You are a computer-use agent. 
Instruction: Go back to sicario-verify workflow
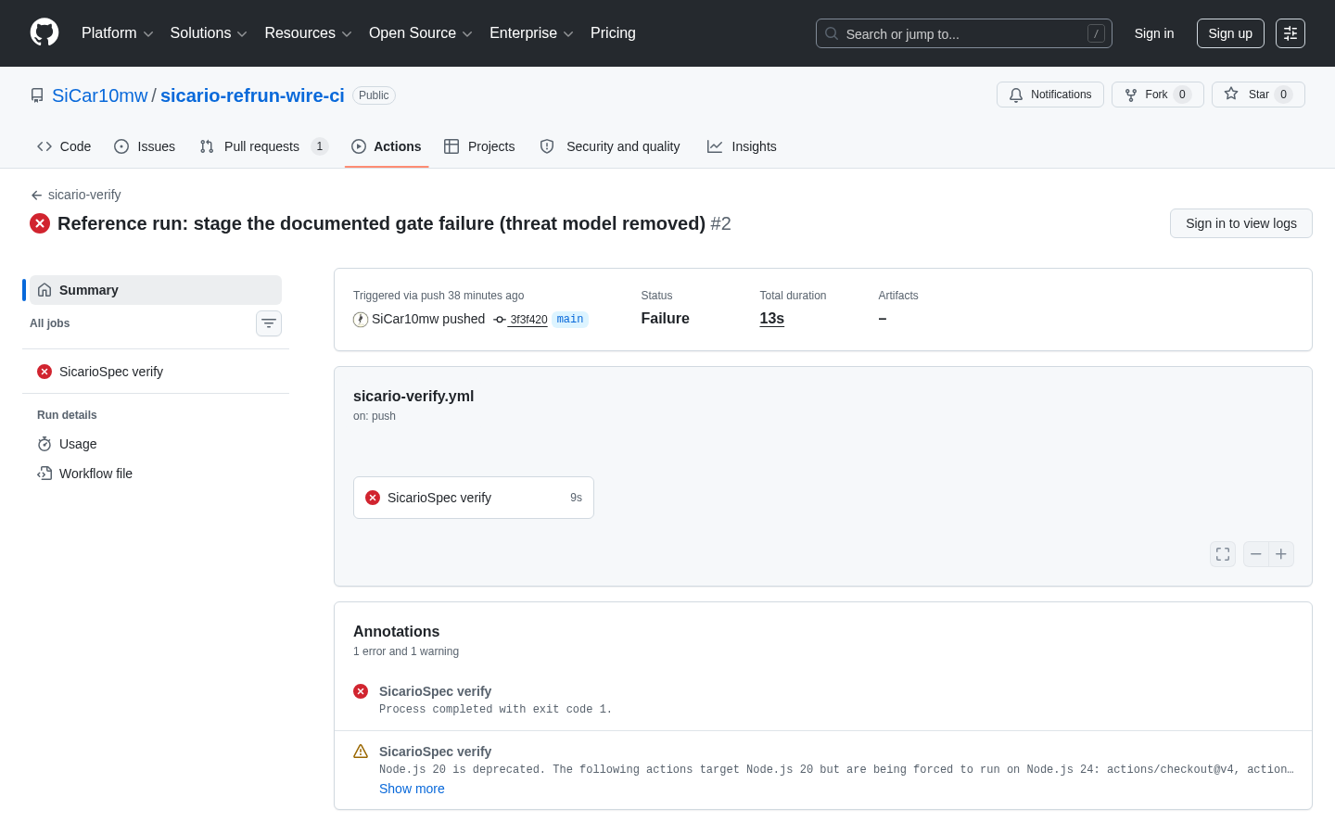[x=76, y=195]
